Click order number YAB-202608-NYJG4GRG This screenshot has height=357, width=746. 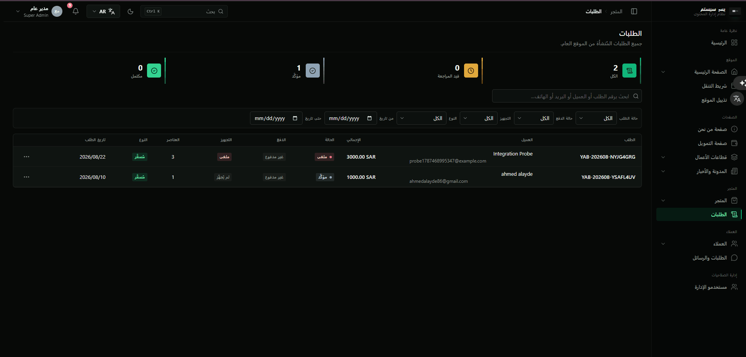(608, 157)
